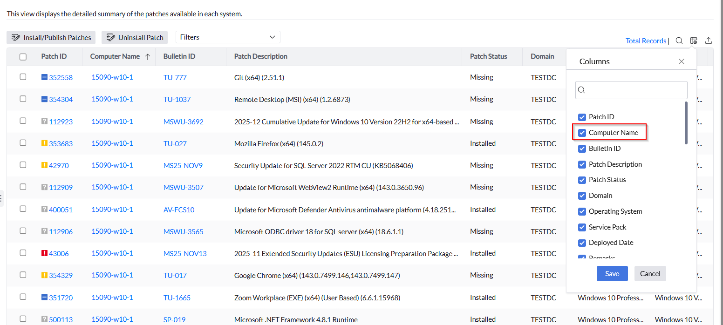Cancel the Columns panel changes
This screenshot has height=325, width=723.
click(650, 273)
